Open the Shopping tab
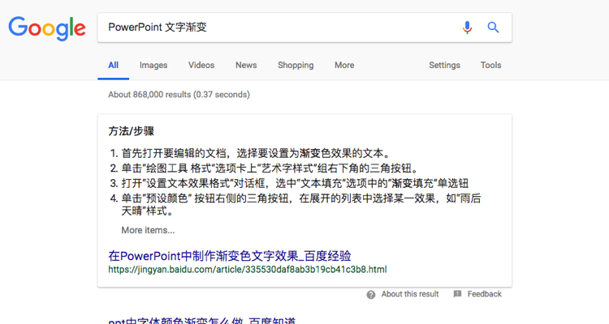This screenshot has height=324, width=609. (296, 66)
